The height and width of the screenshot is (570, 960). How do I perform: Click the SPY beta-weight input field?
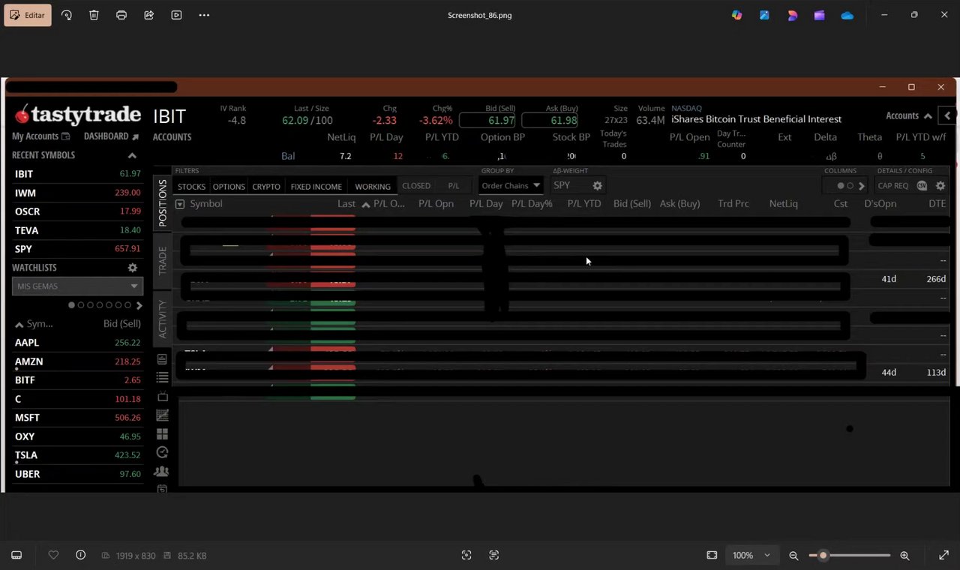tap(570, 185)
